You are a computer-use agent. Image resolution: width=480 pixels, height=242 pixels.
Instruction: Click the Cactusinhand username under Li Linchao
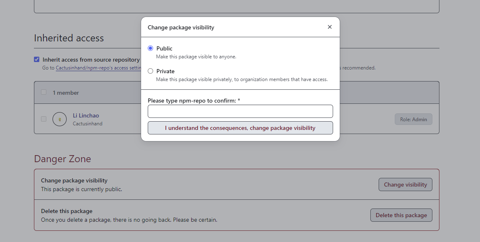coord(87,124)
